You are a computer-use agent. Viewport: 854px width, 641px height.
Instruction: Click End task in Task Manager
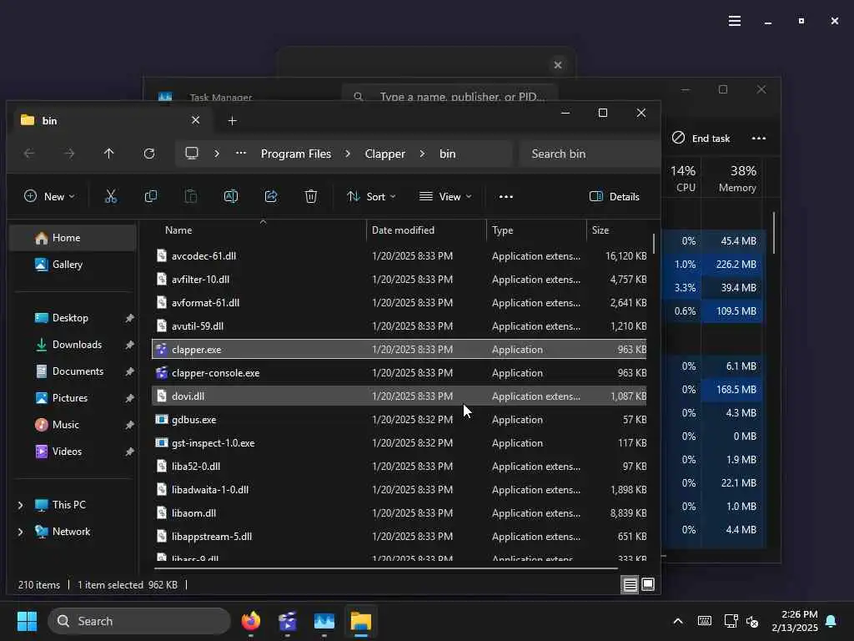701,139
